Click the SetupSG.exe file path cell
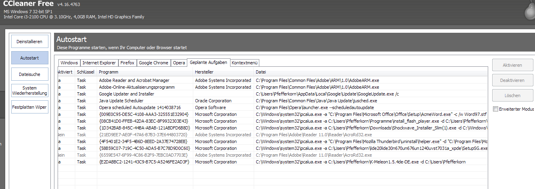Image resolution: width=535 pixels, height=189 pixels. (x=371, y=148)
